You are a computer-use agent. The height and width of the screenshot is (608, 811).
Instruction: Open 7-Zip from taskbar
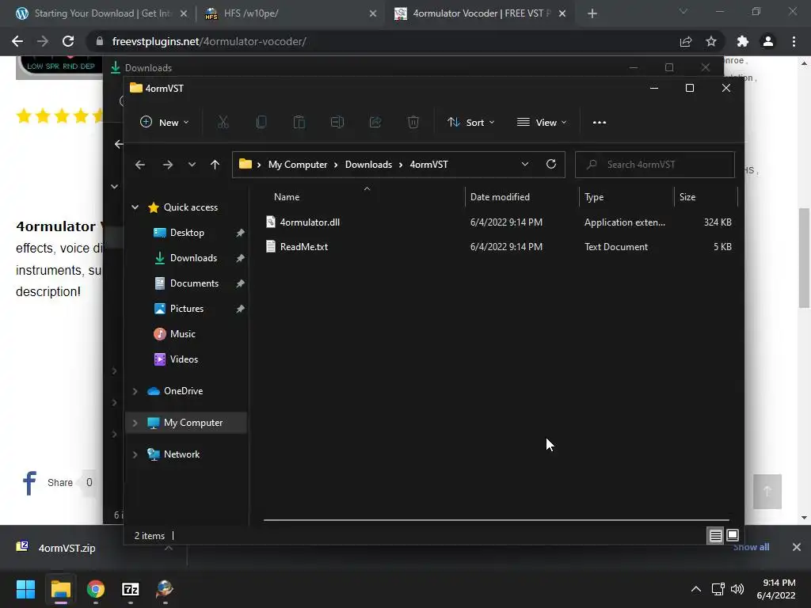[131, 589]
